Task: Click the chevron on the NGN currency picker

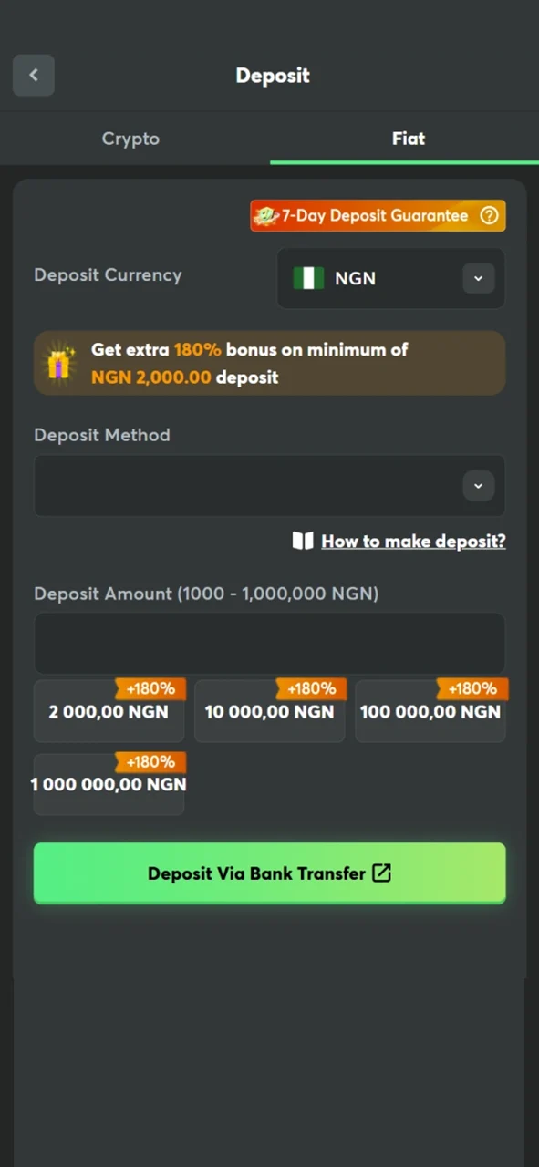Action: pos(478,278)
